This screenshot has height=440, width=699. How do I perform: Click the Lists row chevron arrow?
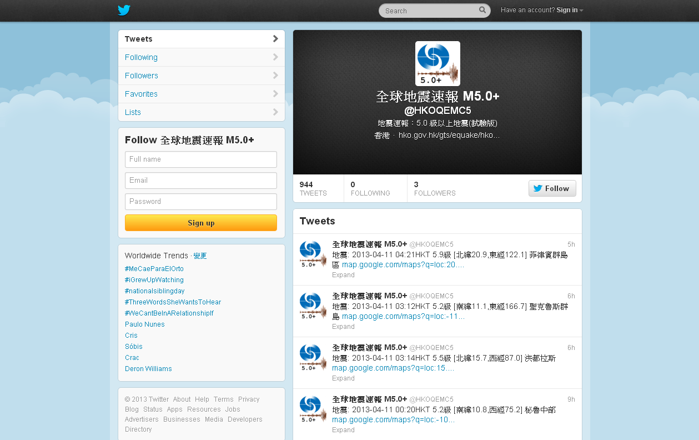(x=275, y=112)
